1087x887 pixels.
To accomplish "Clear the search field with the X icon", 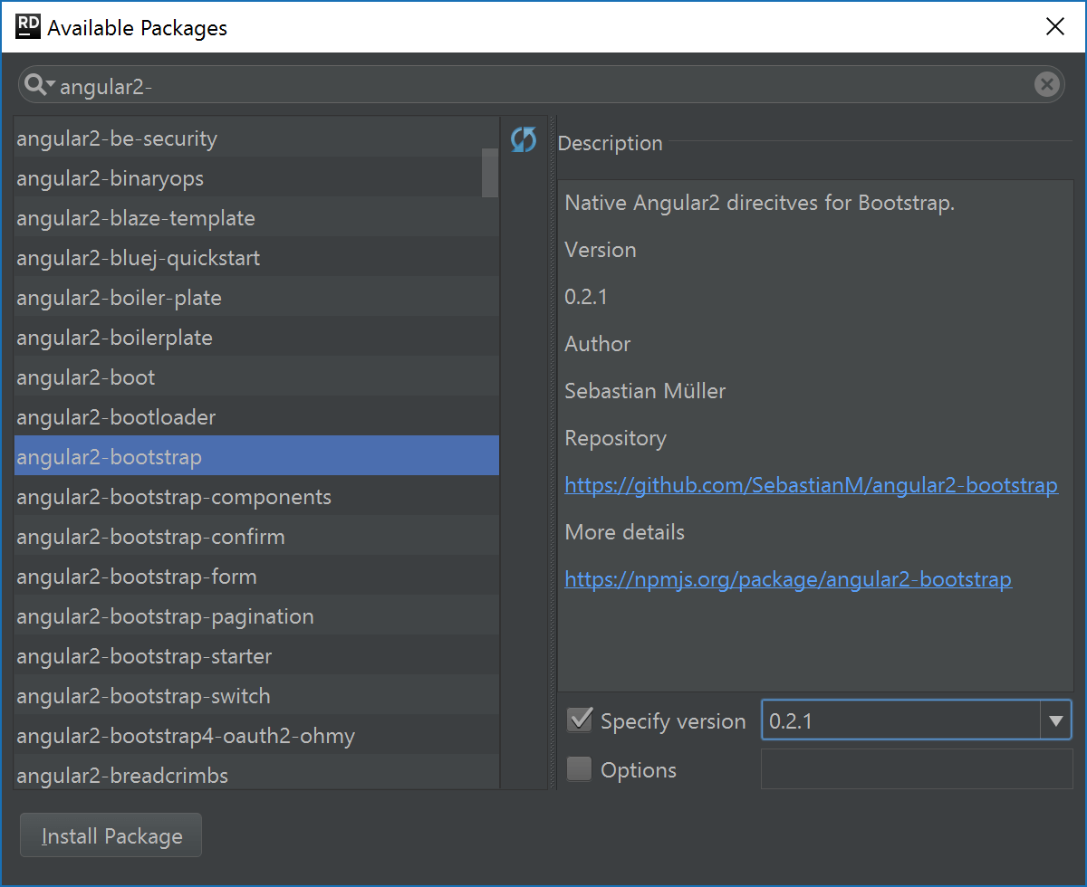I will point(1046,85).
